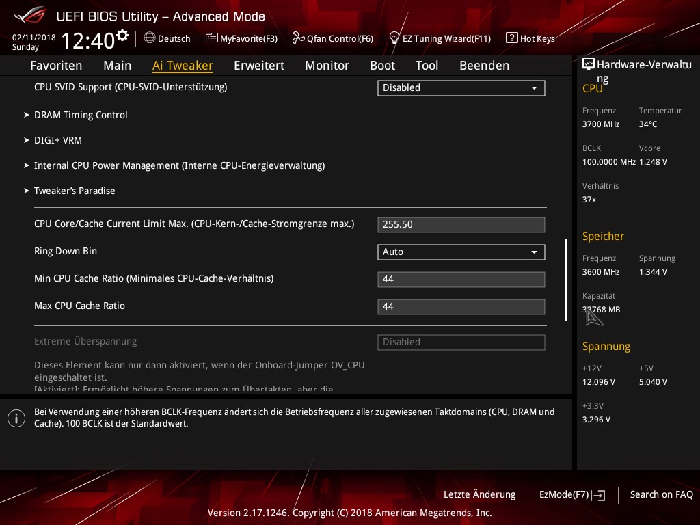Edit Max CPU Cache Ratio field
This screenshot has height=525, width=700.
pyautogui.click(x=461, y=307)
